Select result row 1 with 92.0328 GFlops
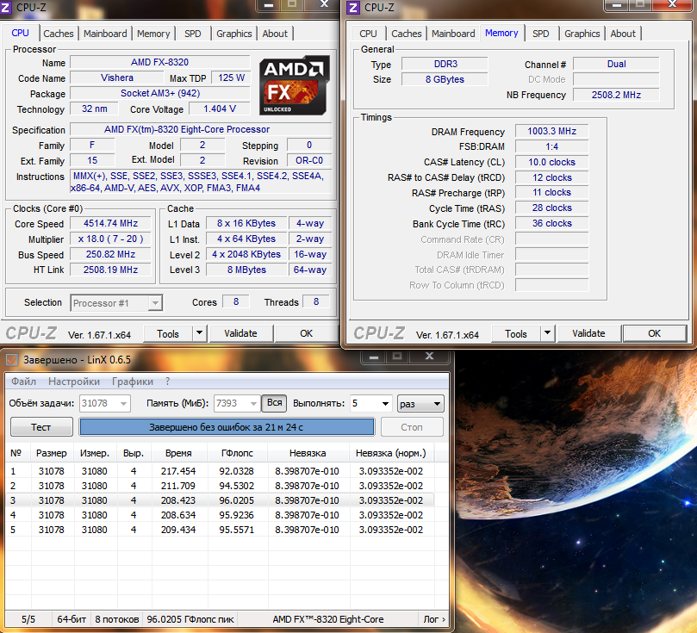Viewport: 697px width, 633px height. [220, 471]
